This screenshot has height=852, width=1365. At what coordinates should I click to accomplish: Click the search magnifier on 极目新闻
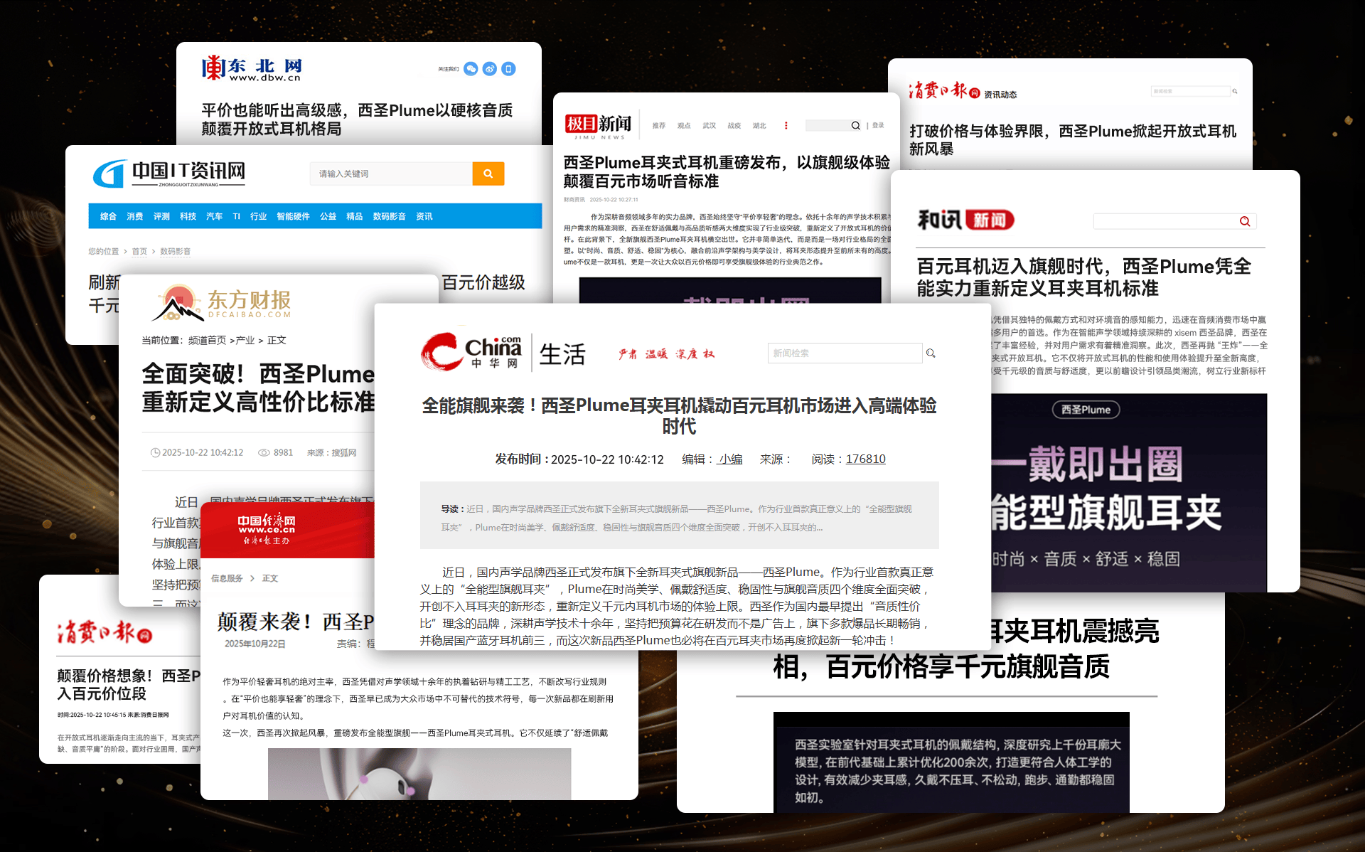(x=856, y=125)
